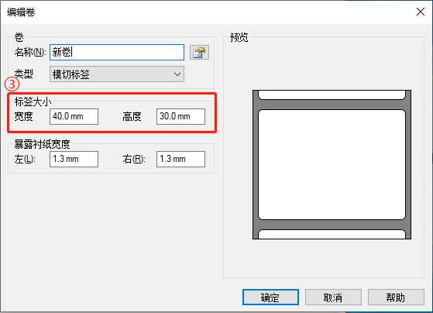Cancel via the 取消 button
The height and width of the screenshot is (313, 433).
333,298
